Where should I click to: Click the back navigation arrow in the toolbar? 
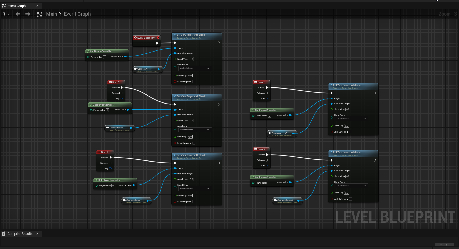click(18, 14)
